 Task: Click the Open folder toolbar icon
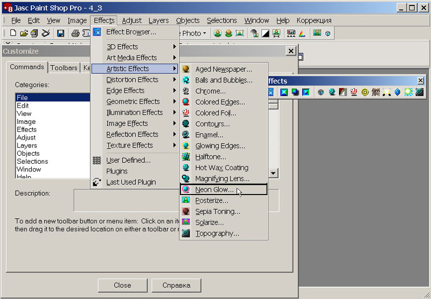pos(24,33)
